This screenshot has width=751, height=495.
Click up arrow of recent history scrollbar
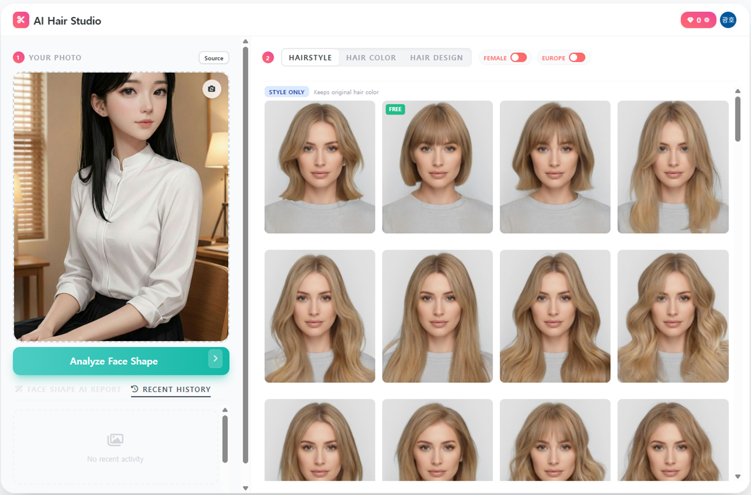225,410
